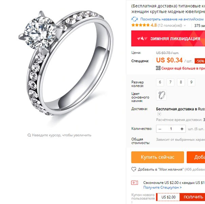The height and width of the screenshot is (204, 205).
Task: Pick ring size 9
Action: (x=191, y=82)
